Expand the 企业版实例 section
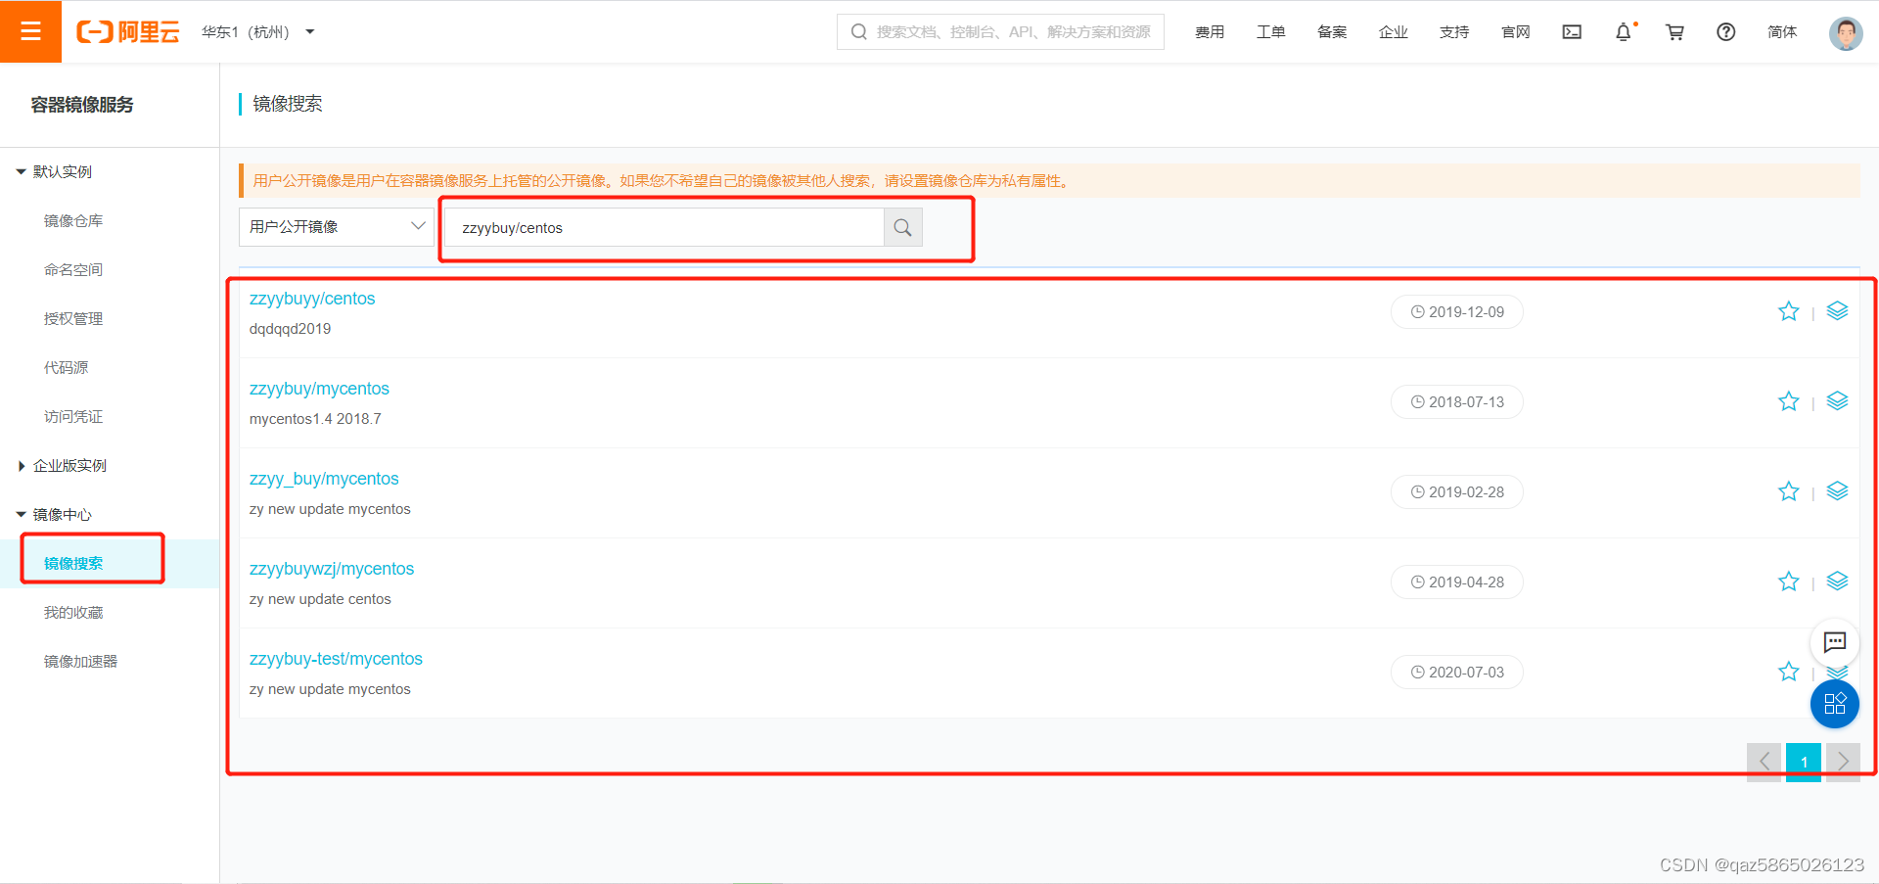This screenshot has width=1879, height=884. (63, 466)
